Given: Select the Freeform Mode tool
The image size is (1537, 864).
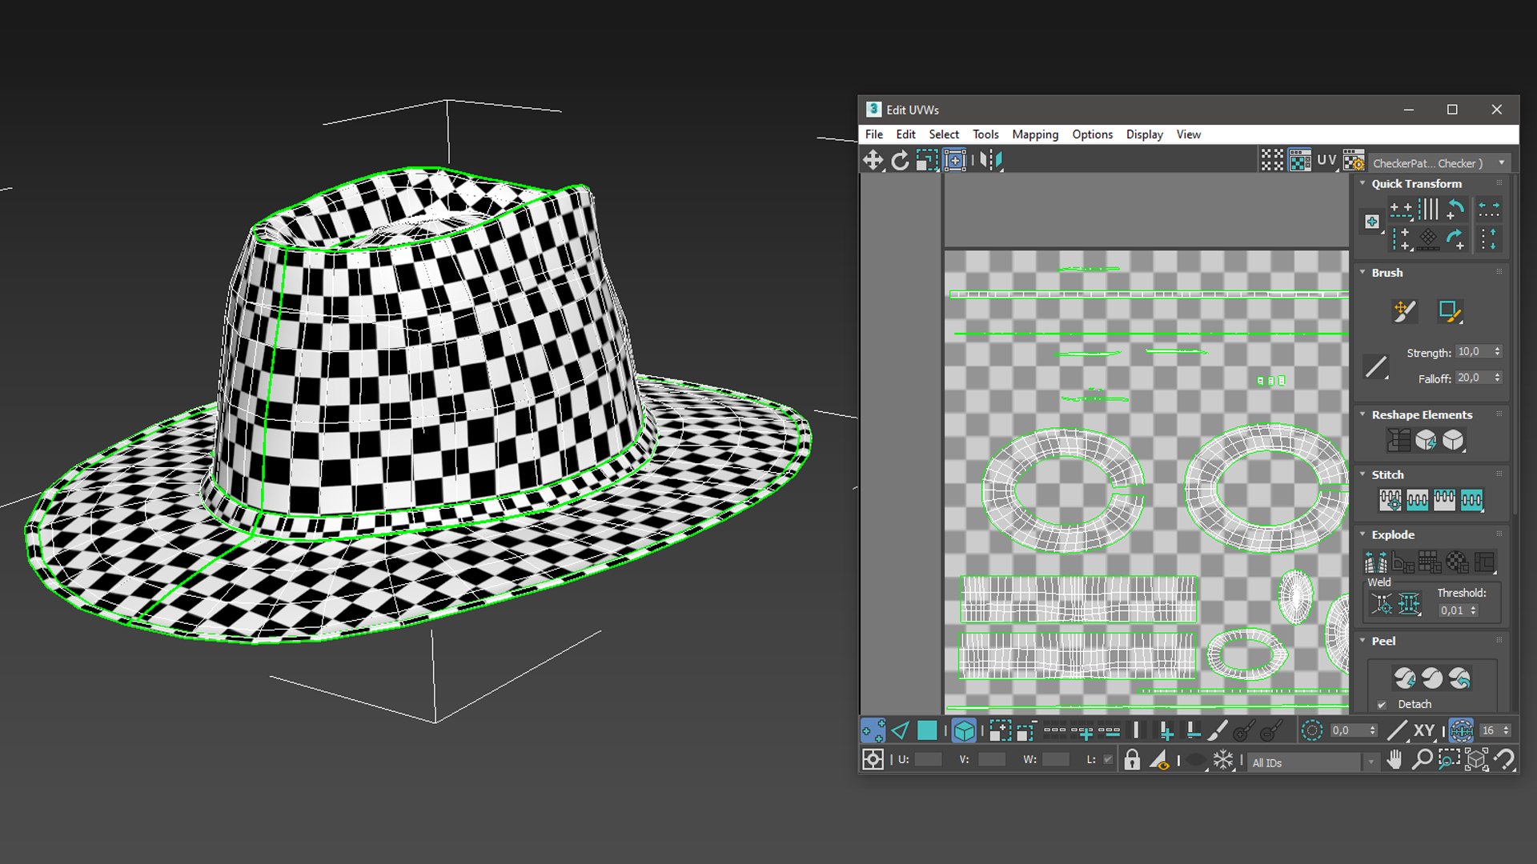Looking at the screenshot, I should point(954,161).
